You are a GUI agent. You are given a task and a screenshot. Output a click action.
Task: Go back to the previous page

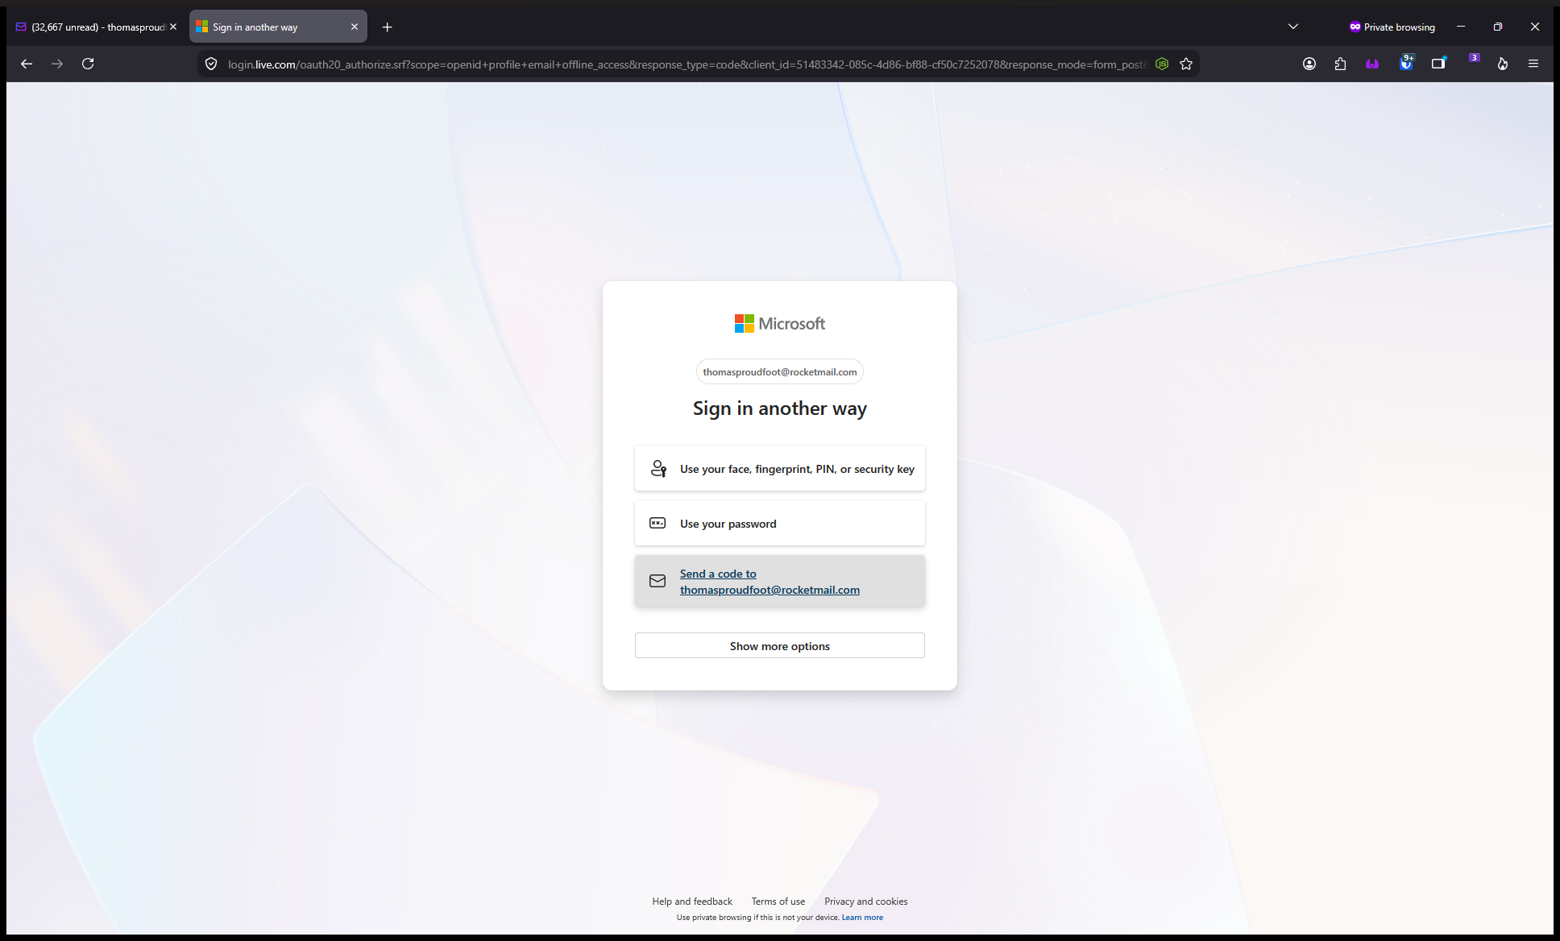[27, 64]
